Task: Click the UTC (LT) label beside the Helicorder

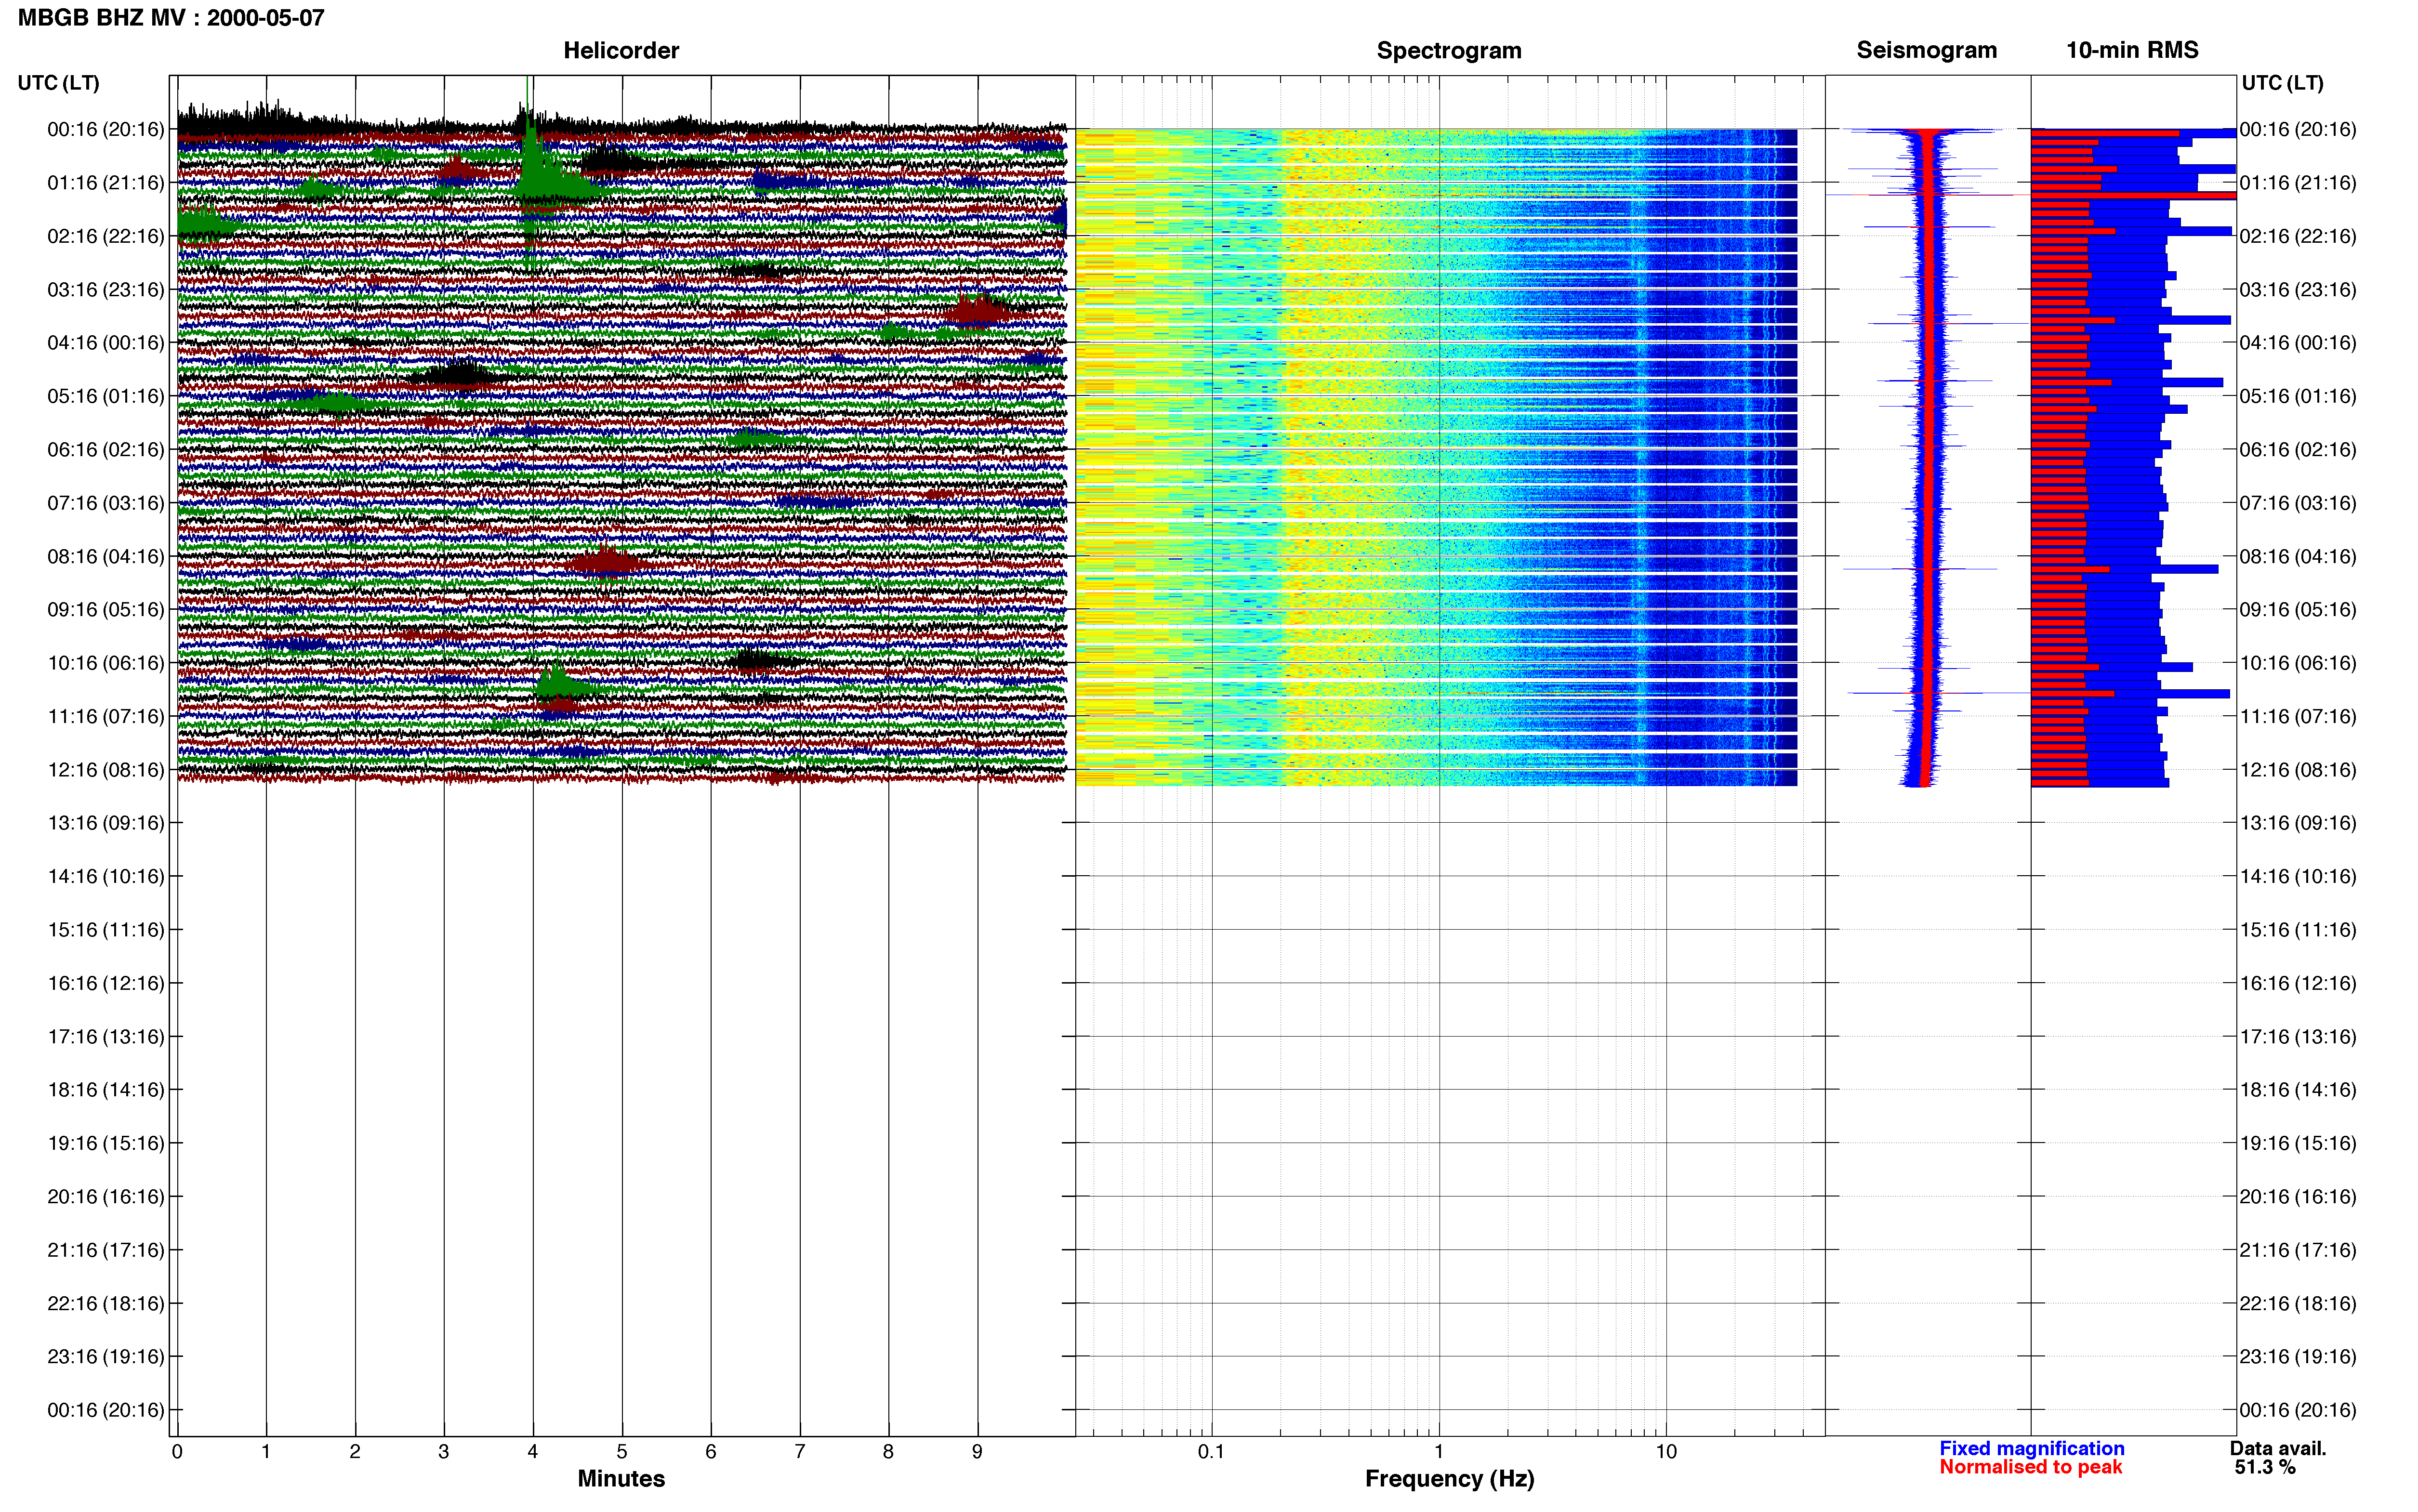Action: [59, 83]
